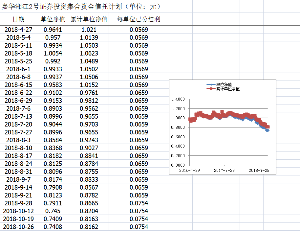Click the cell with value 0.8162
The width and height of the screenshot is (300, 231).
pos(89,226)
